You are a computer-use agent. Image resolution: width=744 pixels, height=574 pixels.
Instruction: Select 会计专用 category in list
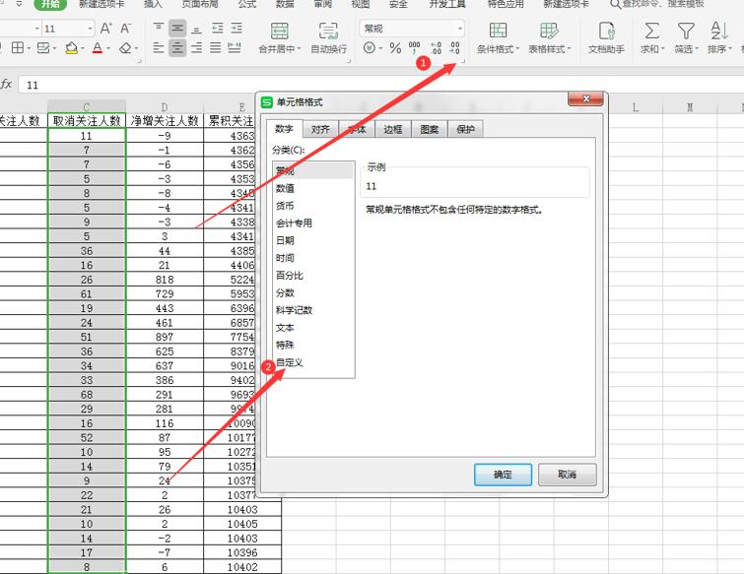[x=313, y=223]
